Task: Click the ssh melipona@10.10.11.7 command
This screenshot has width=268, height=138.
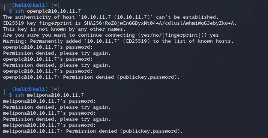Action: 49,95
